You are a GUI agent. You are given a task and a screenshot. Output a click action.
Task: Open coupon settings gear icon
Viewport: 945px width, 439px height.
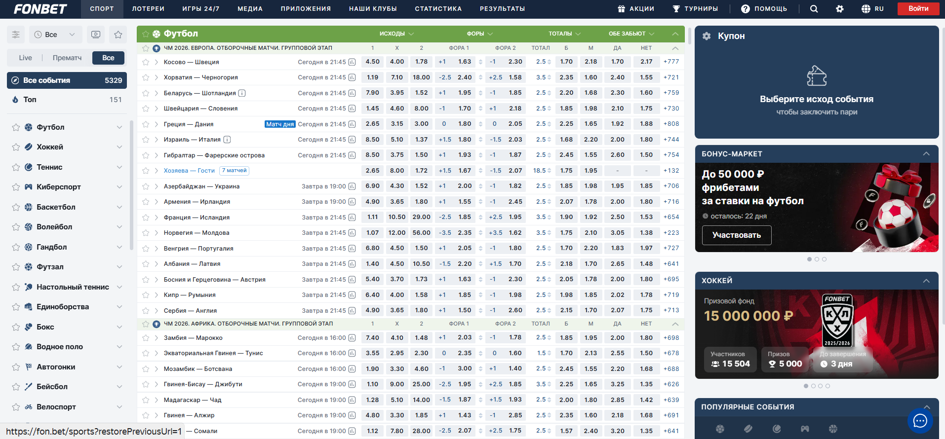tap(707, 36)
